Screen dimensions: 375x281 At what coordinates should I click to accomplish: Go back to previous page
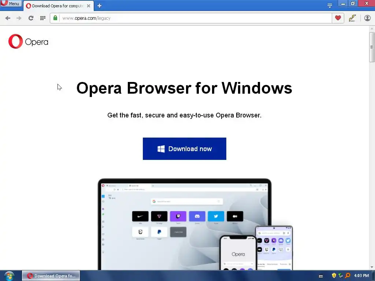pos(8,18)
